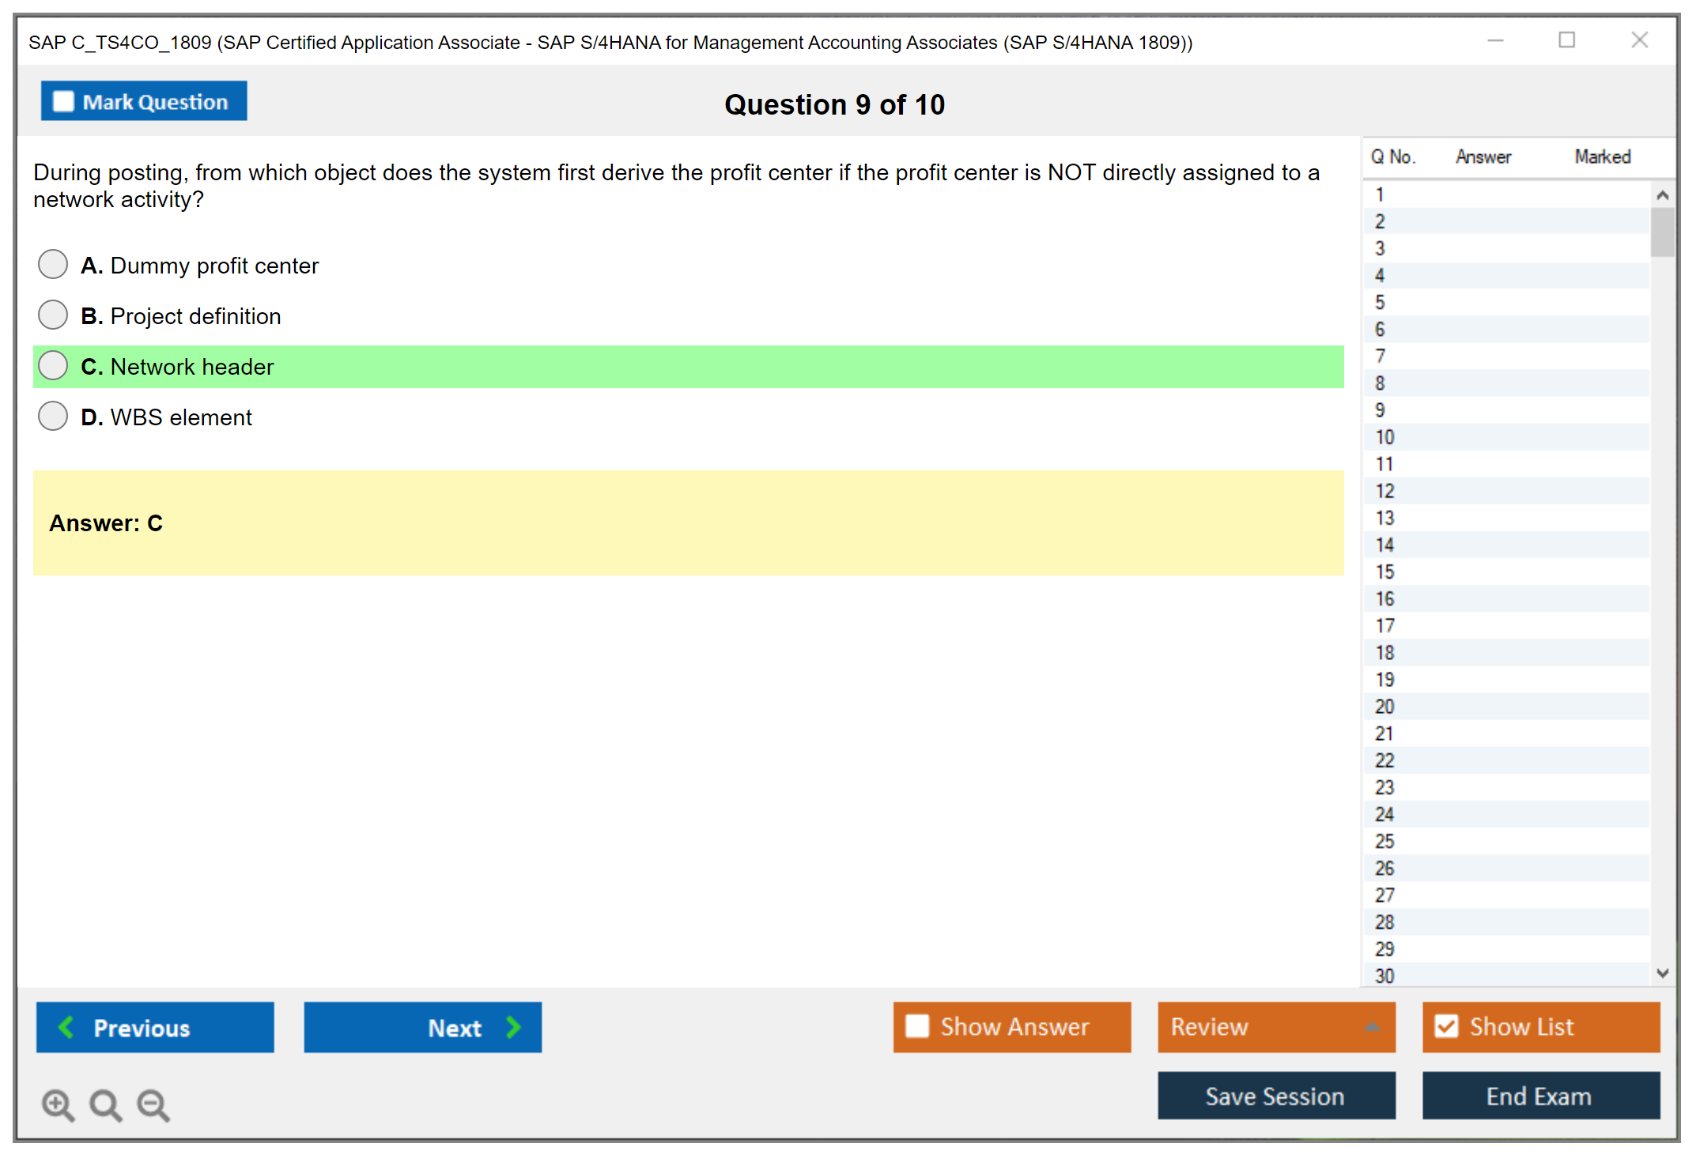The height and width of the screenshot is (1162, 1700).
Task: Click the reset zoom magnifier icon
Action: tap(105, 1104)
